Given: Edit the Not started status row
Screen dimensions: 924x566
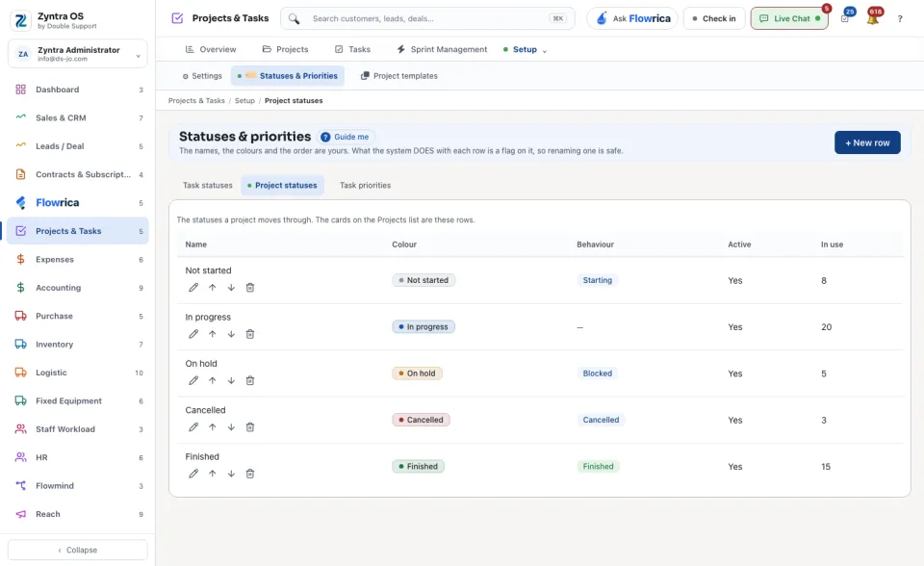Looking at the screenshot, I should [x=193, y=288].
